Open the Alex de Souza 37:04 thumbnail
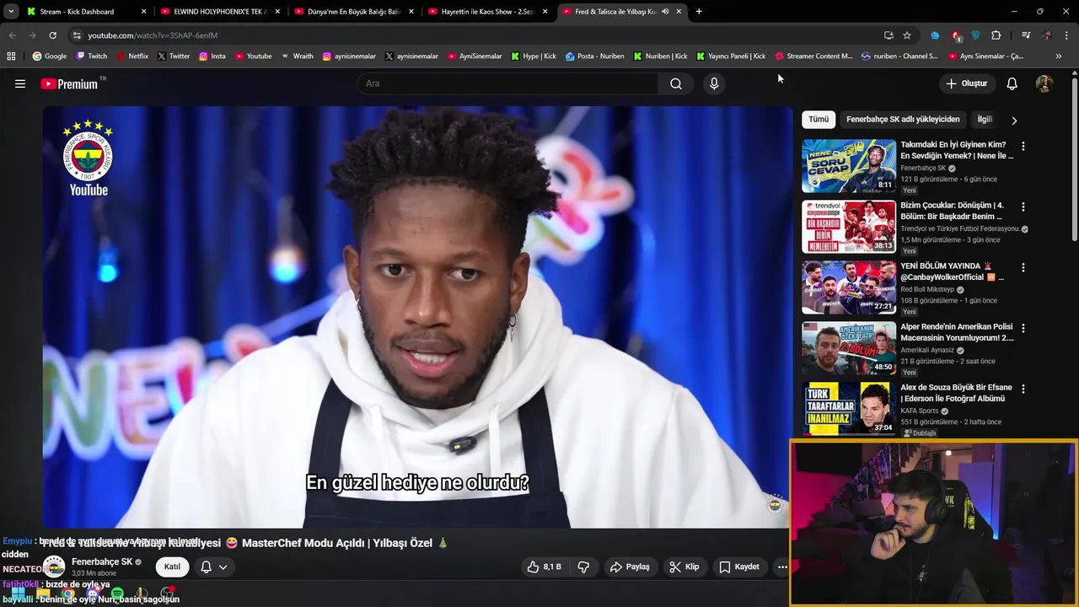The image size is (1079, 607). tap(849, 409)
